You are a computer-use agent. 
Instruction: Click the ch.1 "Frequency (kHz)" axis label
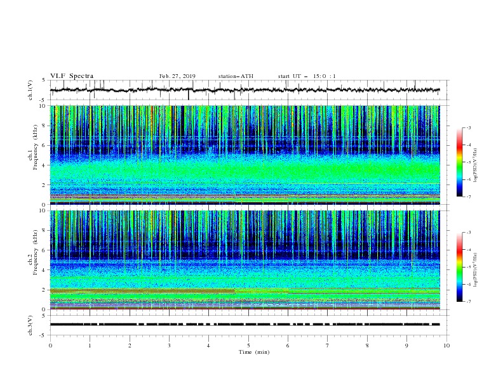tap(36, 146)
